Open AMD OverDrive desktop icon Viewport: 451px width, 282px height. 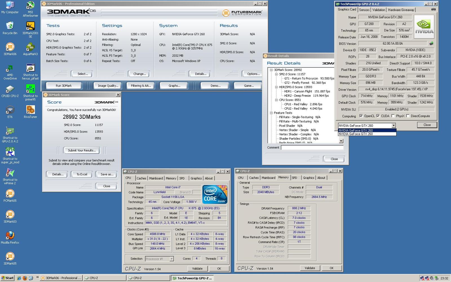10,72
